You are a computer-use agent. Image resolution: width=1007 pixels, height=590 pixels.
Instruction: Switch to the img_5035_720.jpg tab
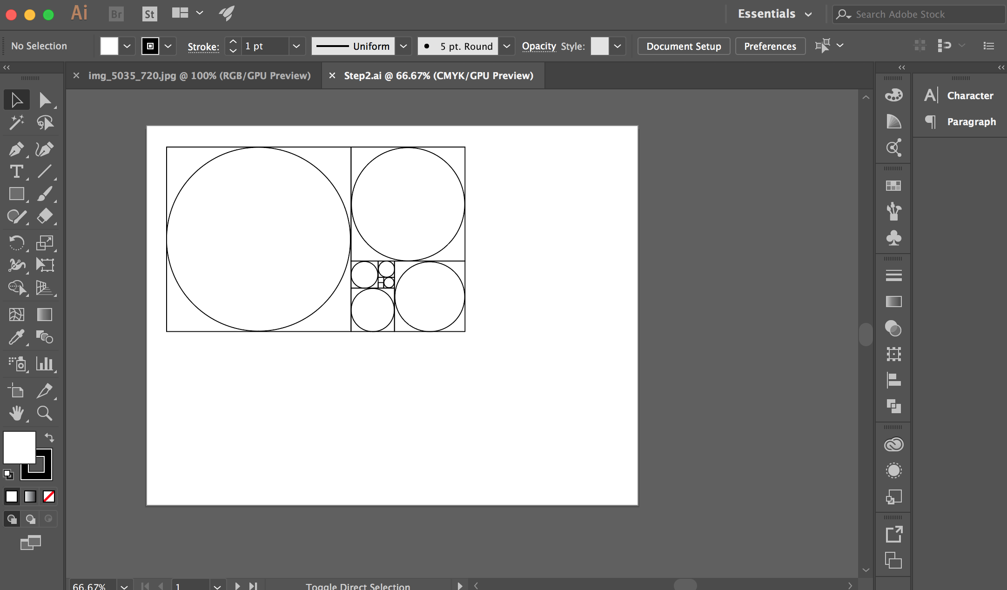199,75
